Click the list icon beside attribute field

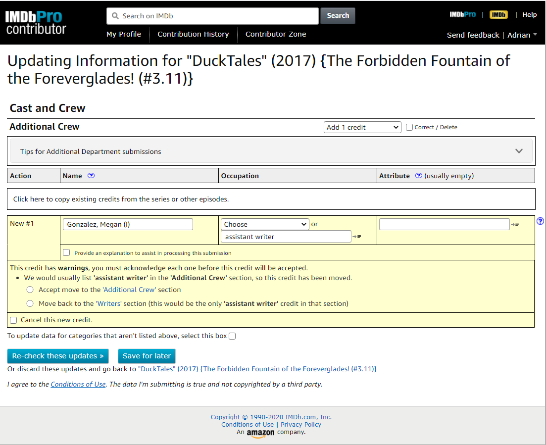point(515,225)
